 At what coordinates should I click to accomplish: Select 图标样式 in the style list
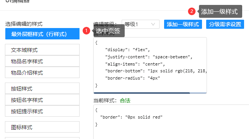[x=42, y=127]
